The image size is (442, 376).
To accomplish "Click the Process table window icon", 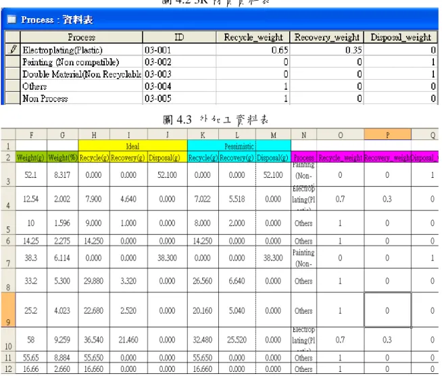I will [12, 20].
